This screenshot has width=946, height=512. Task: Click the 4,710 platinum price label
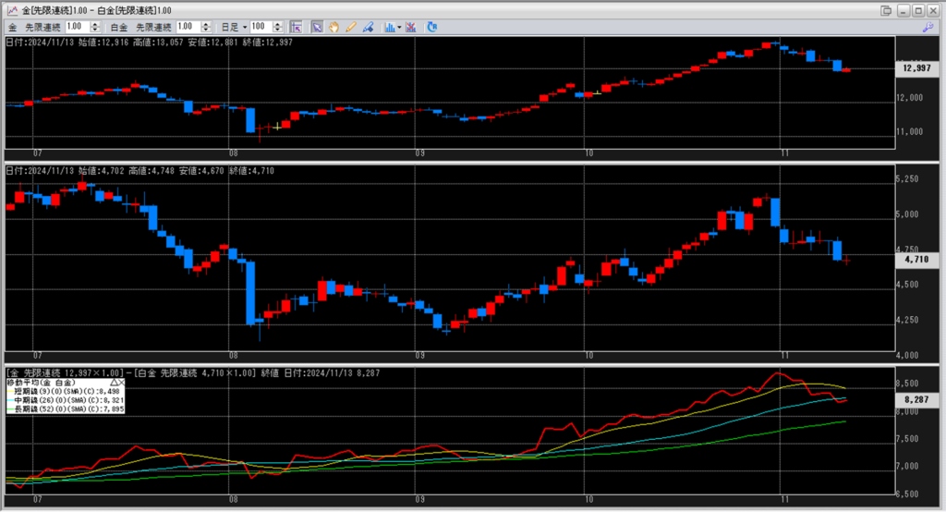917,260
